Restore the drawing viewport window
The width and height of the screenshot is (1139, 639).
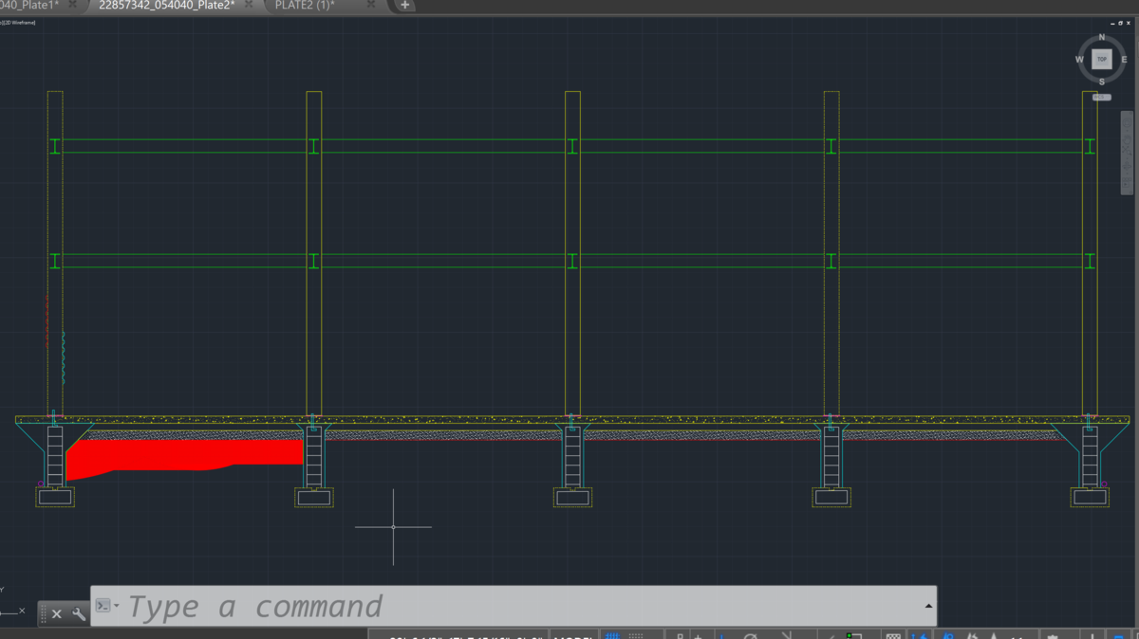pos(1120,22)
